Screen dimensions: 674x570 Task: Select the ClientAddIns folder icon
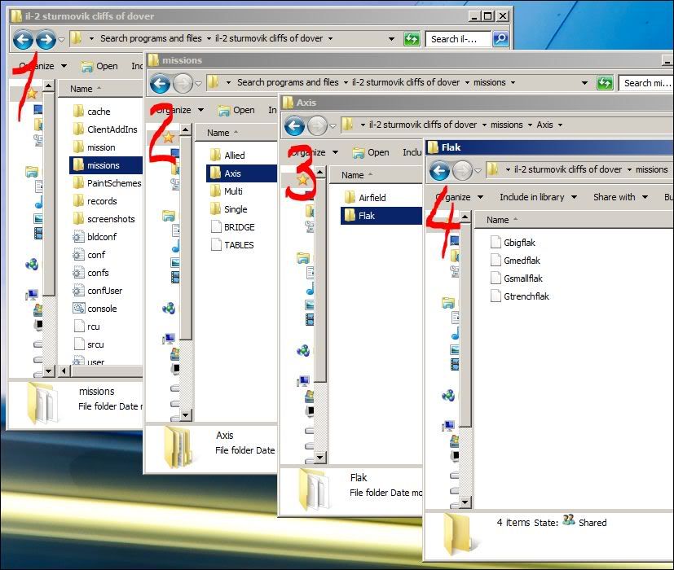tap(78, 129)
